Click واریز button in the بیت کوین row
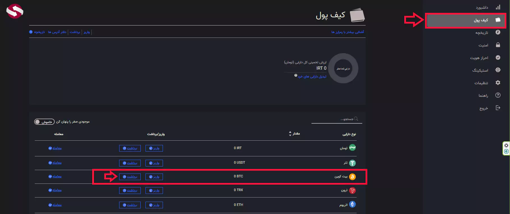The height and width of the screenshot is (214, 510). (x=154, y=177)
